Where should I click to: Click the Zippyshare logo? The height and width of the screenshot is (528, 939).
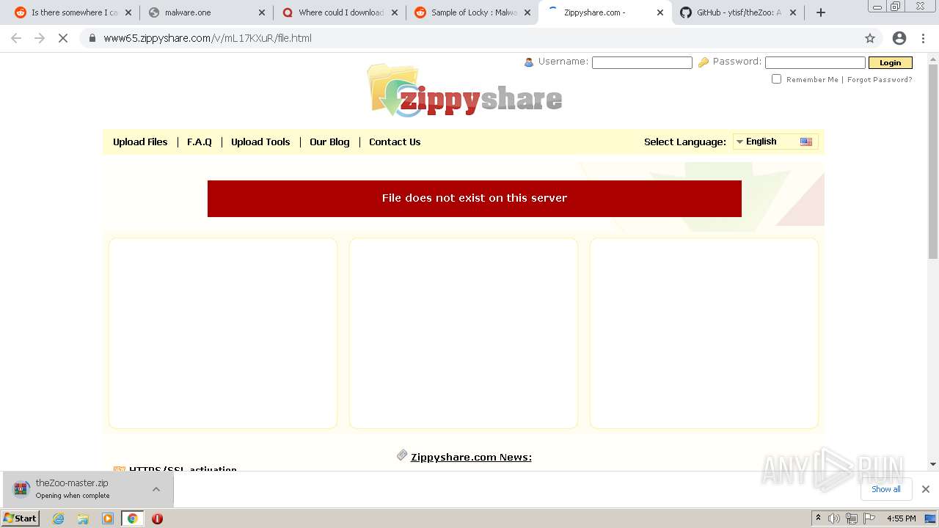pyautogui.click(x=465, y=91)
